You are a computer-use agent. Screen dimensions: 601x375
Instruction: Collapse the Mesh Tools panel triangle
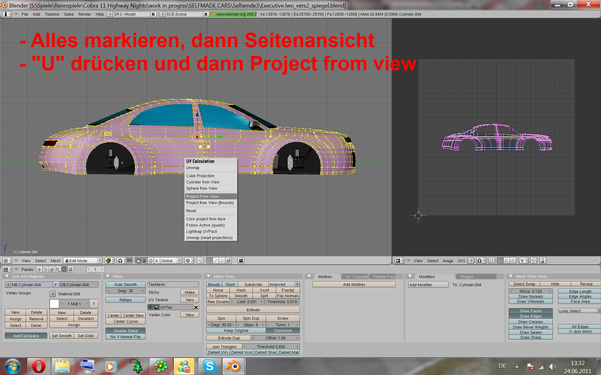tap(208, 276)
